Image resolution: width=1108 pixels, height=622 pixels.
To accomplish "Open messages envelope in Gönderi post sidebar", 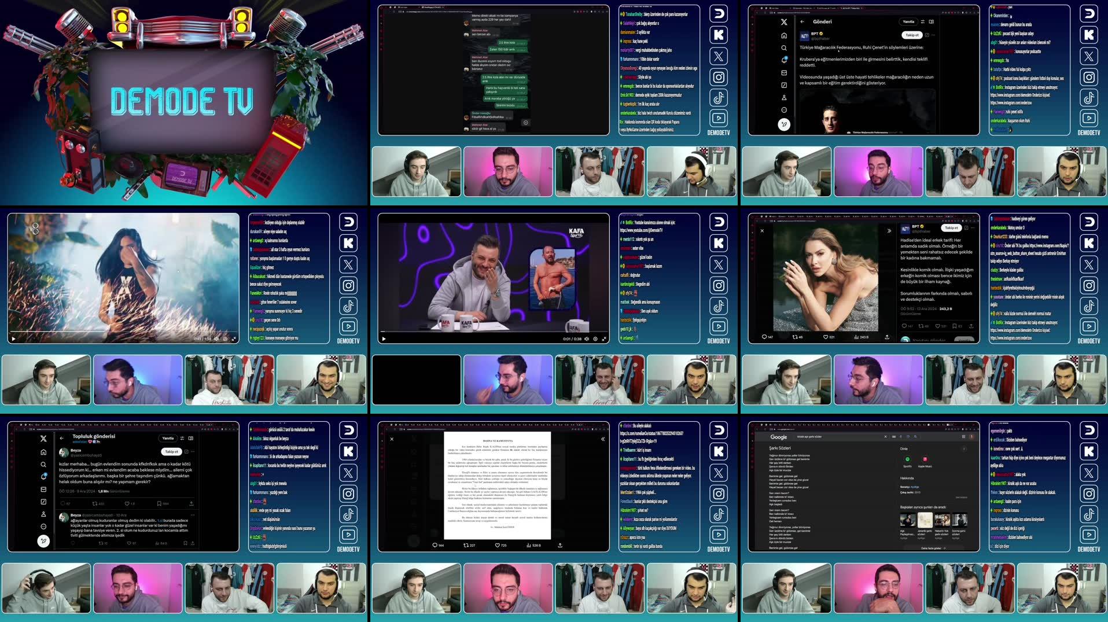I will point(784,73).
